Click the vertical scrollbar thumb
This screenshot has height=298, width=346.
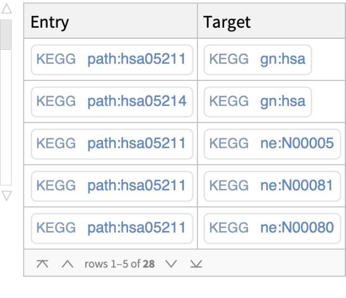pyautogui.click(x=6, y=35)
